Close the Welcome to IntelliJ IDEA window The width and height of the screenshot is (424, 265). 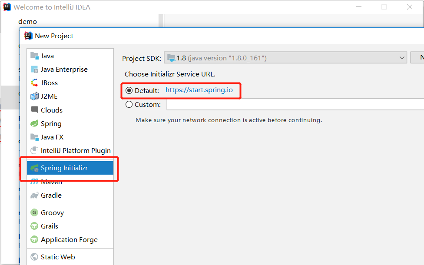point(409,7)
